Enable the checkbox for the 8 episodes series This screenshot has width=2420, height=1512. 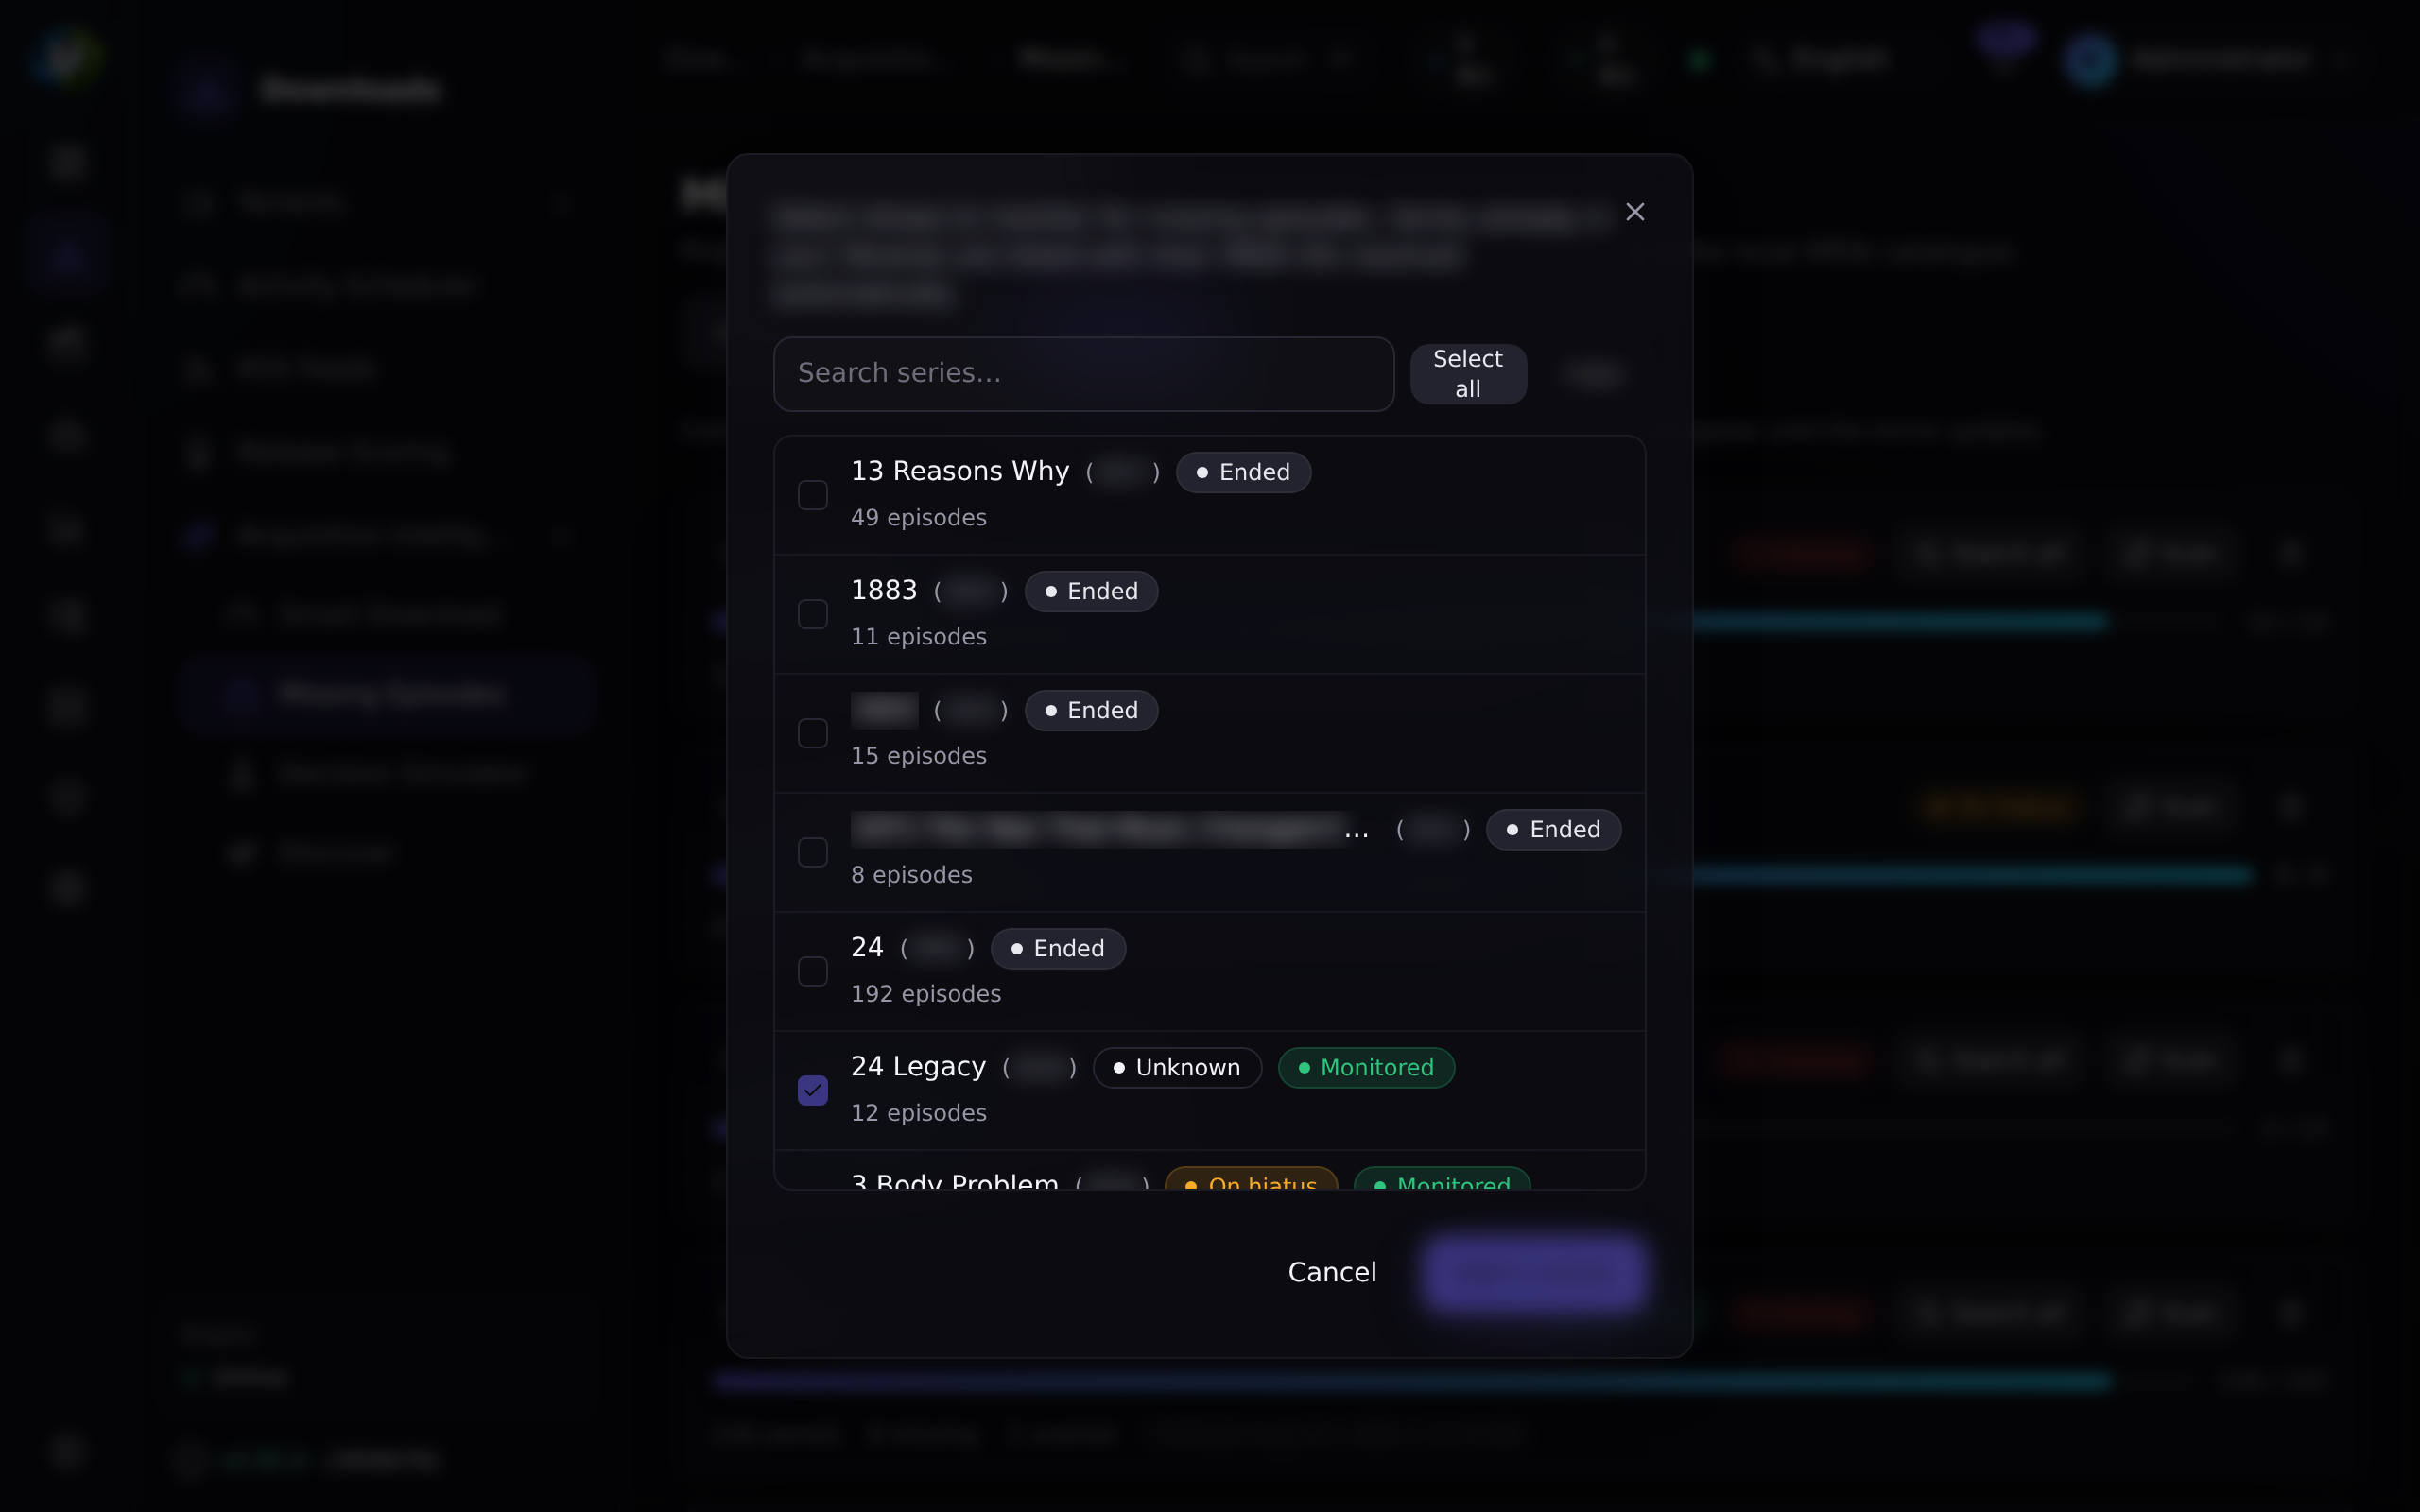pyautogui.click(x=813, y=852)
